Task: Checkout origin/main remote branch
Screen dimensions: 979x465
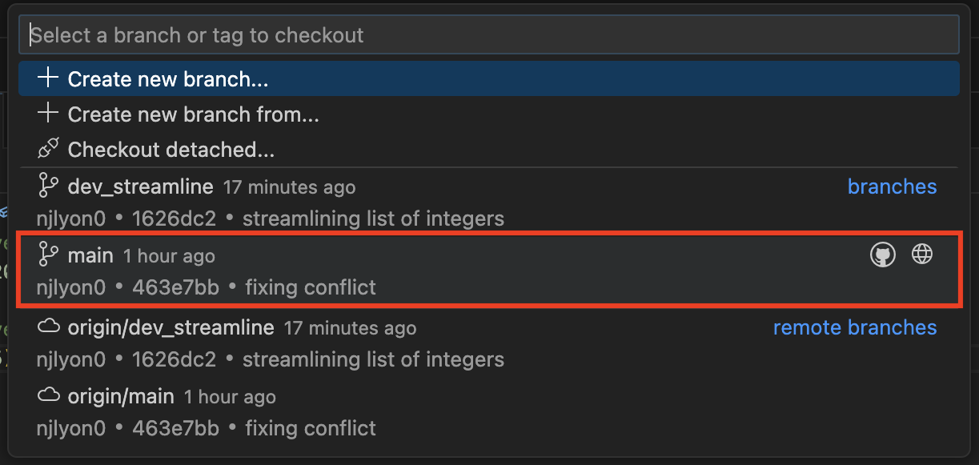Action: (120, 395)
